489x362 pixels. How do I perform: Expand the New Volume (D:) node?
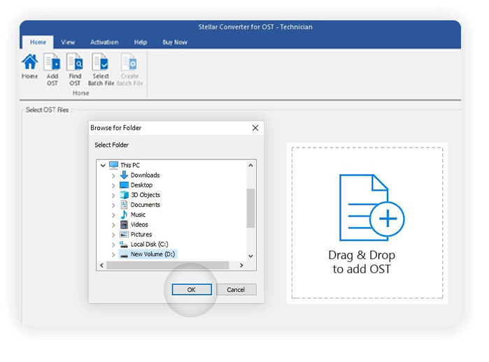[113, 255]
